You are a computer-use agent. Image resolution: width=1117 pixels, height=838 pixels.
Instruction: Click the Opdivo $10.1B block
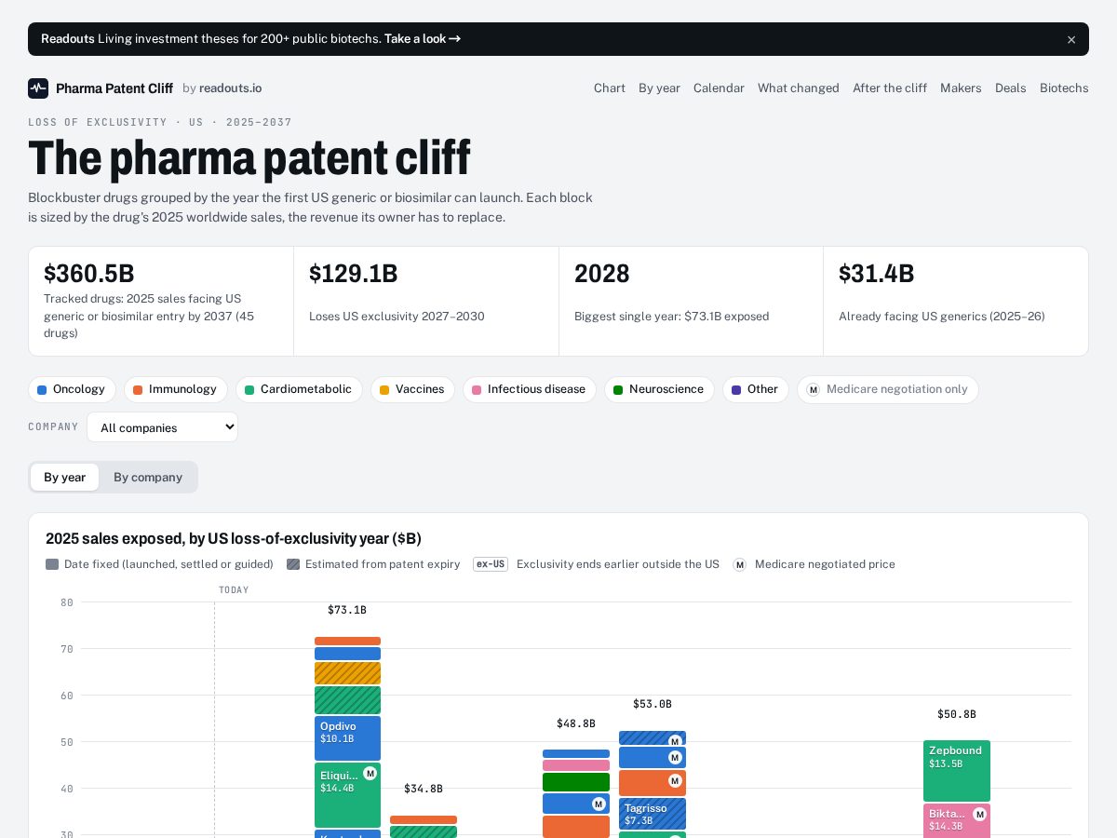(347, 738)
